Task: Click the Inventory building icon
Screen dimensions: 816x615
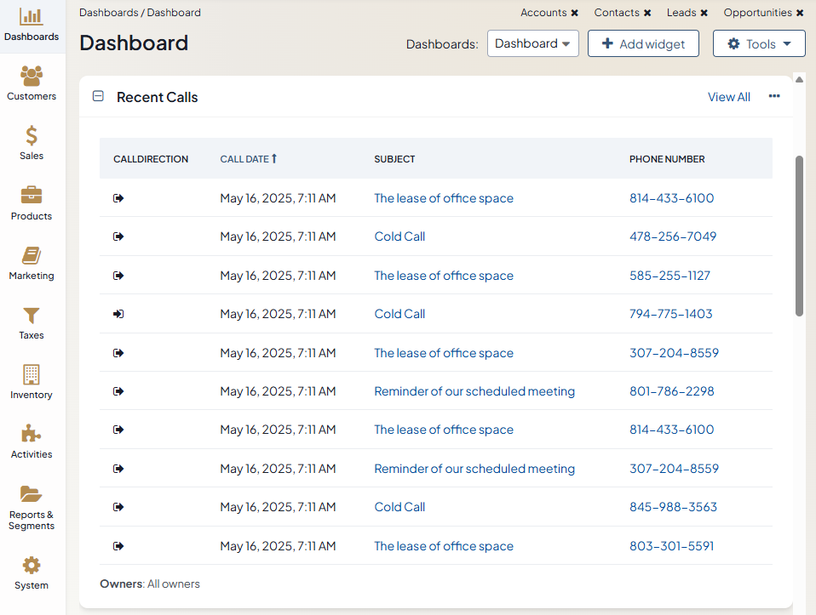Action: [x=32, y=375]
